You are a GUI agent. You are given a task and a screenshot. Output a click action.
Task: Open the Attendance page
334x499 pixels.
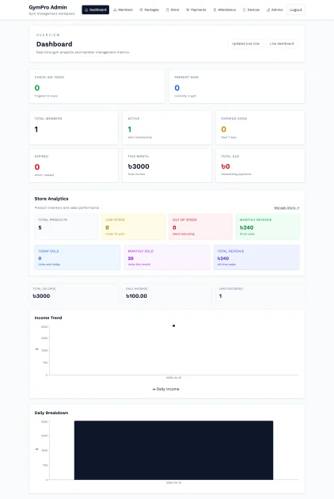pos(225,10)
